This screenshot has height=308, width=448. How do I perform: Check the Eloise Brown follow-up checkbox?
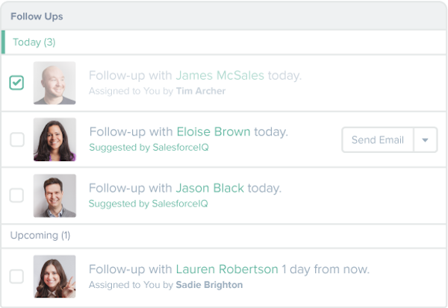click(x=16, y=139)
